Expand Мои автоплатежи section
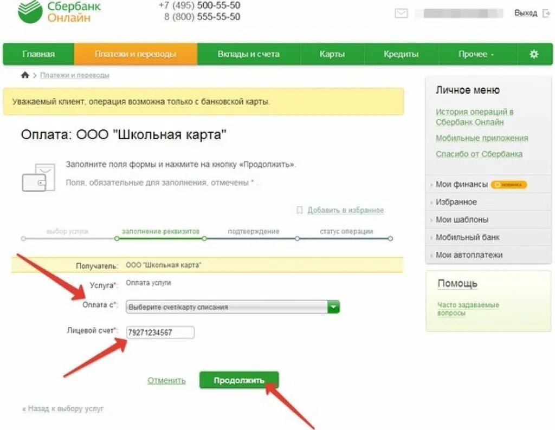555x430 pixels. pyautogui.click(x=469, y=255)
